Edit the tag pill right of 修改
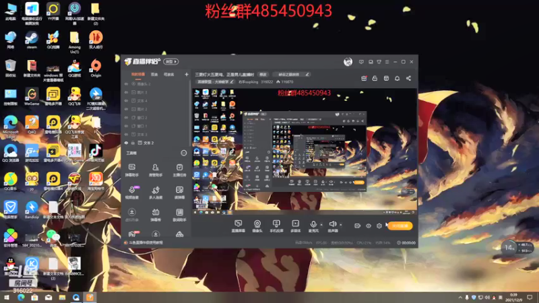The image size is (539, 303). [x=292, y=74]
